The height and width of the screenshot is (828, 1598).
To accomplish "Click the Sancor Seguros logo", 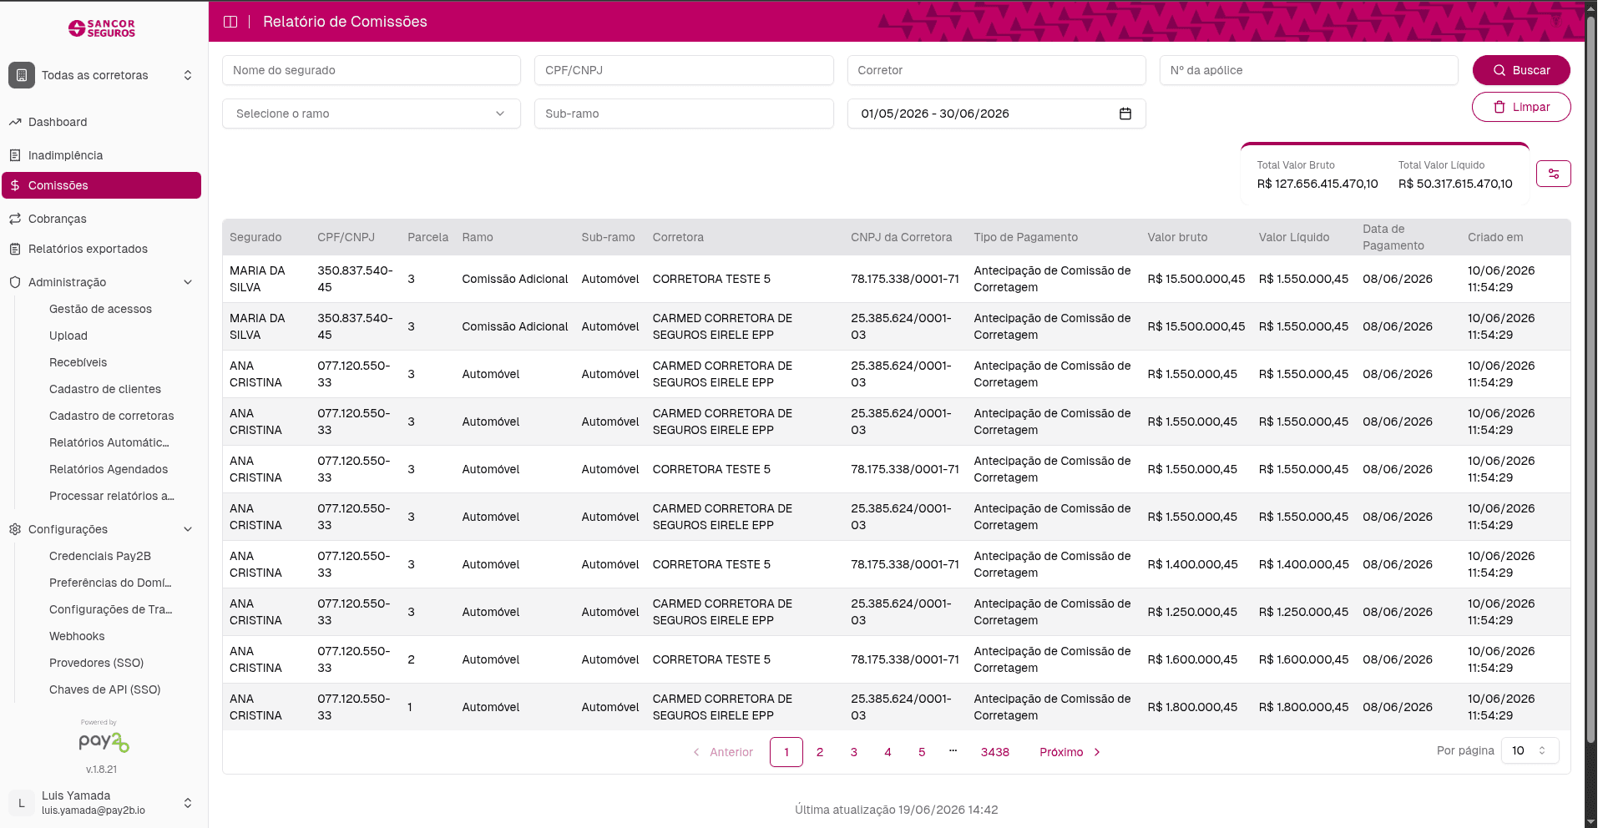I will [x=102, y=28].
